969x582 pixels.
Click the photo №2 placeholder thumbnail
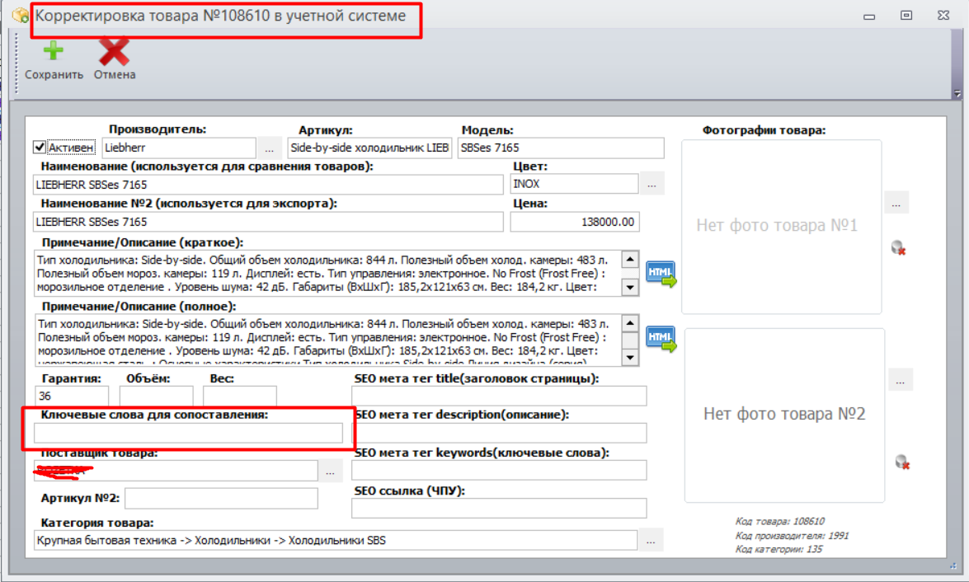(x=785, y=415)
